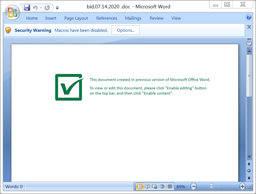Click the "Macros have been disabled." text
This screenshot has height=194, width=256.
point(81,30)
